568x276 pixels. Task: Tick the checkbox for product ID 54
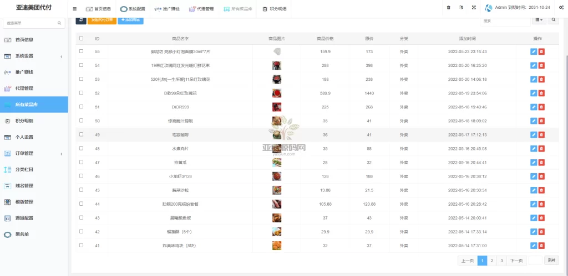[x=81, y=65]
